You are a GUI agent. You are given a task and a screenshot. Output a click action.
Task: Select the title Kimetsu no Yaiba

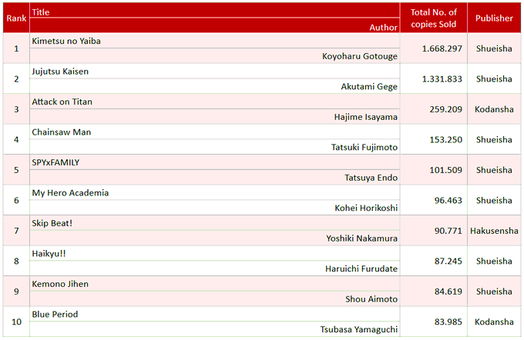(x=66, y=41)
